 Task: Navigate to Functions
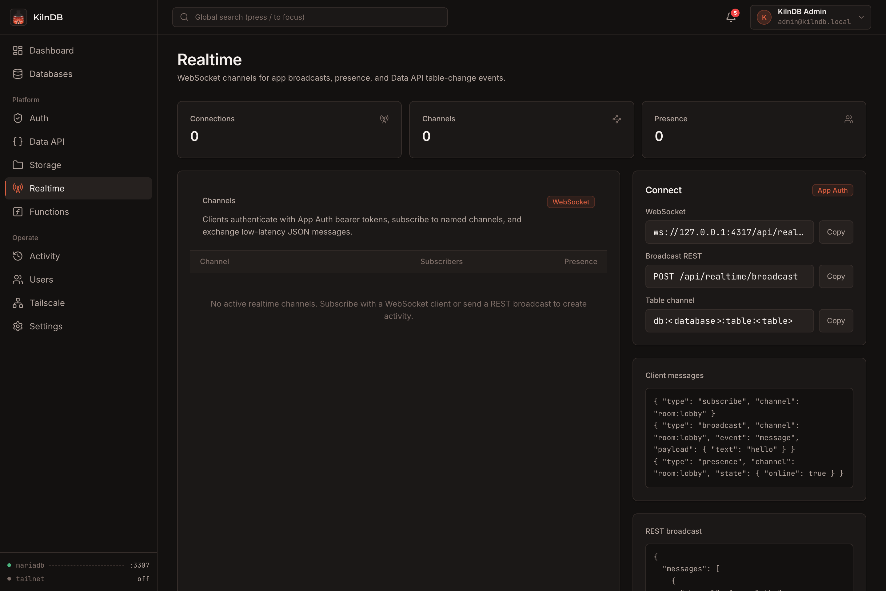click(78, 212)
